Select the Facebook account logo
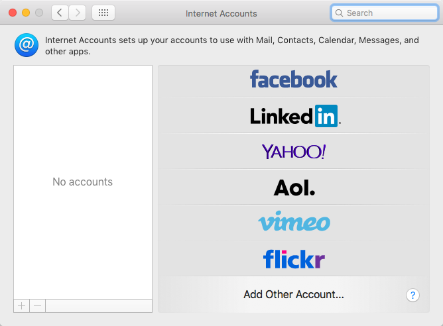This screenshot has height=326, width=443. 293,80
